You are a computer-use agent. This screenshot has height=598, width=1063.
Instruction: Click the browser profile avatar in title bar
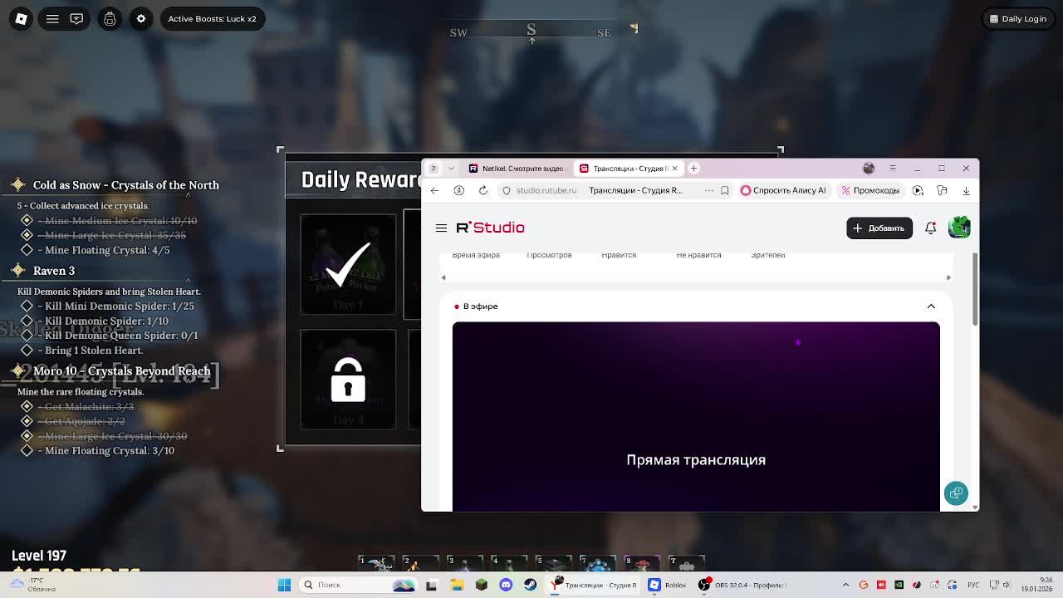point(869,169)
